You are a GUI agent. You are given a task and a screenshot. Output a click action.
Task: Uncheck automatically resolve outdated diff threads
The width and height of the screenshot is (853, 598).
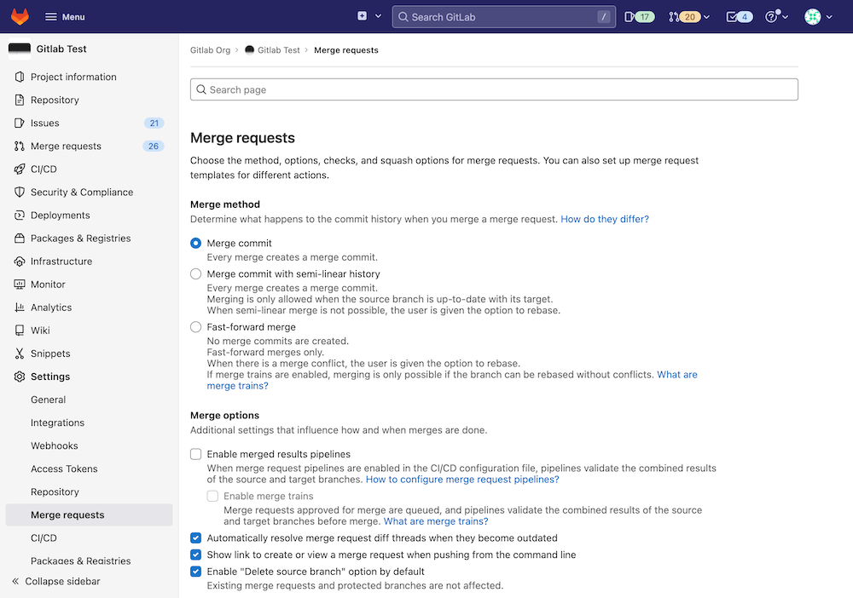[195, 538]
